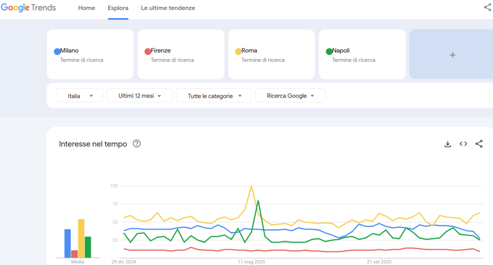Expand the Ricerca Google search type dropdown
493x265 pixels.
point(290,96)
